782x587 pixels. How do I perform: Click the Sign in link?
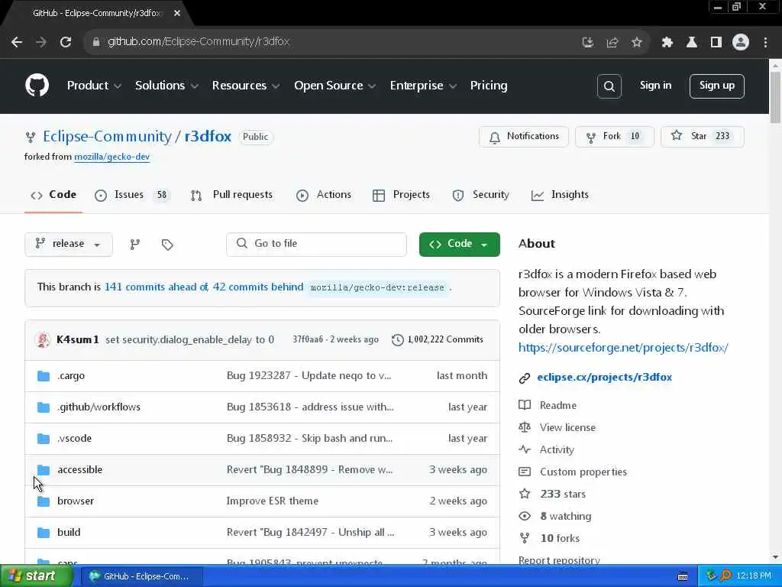tap(655, 86)
